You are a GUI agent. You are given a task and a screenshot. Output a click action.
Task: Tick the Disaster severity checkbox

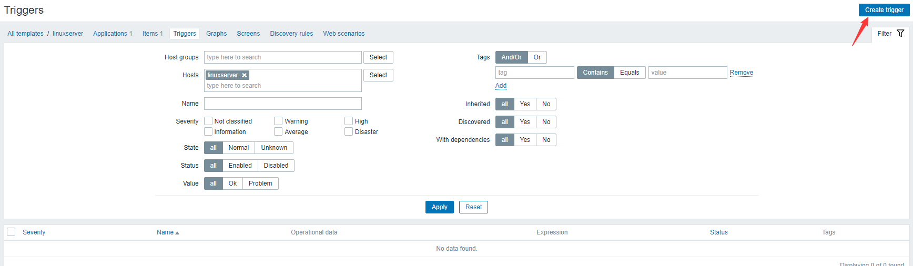click(349, 132)
